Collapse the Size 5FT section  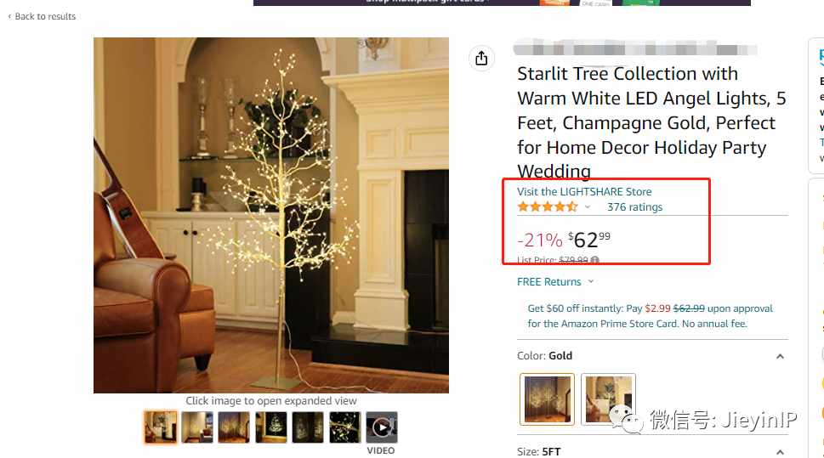pos(780,452)
